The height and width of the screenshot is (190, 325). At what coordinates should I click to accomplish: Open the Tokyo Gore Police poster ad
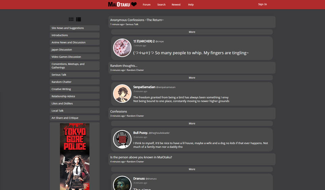pos(74,156)
